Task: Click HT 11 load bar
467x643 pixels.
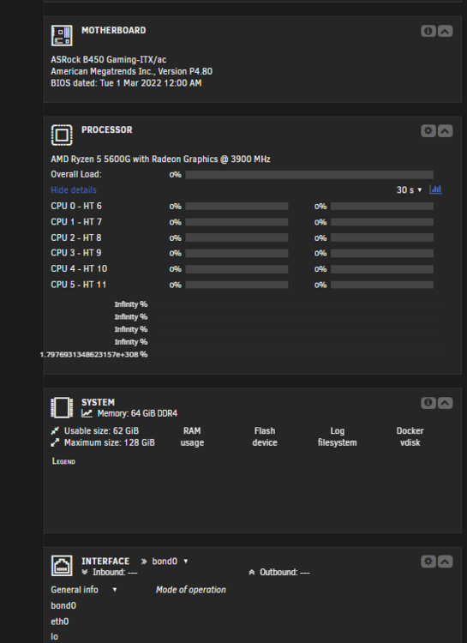Action: (x=382, y=285)
